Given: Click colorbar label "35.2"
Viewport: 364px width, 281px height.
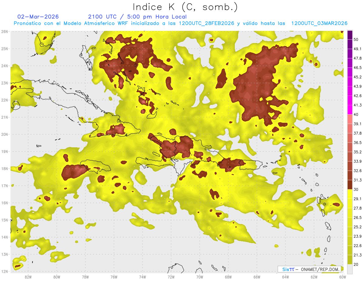Looking at the screenshot, I should pyautogui.click(x=358, y=152).
